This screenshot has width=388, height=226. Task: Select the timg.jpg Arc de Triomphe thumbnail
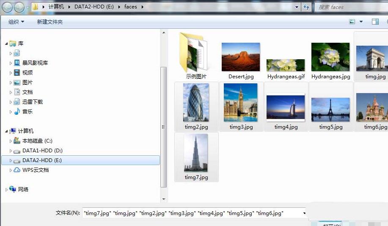[372, 58]
